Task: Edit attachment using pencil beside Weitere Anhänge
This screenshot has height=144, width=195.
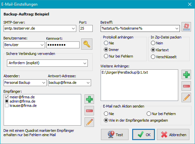Action: (x=186, y=98)
